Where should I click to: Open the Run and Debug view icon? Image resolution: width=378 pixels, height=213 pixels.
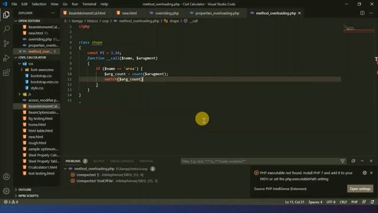coord(6,58)
